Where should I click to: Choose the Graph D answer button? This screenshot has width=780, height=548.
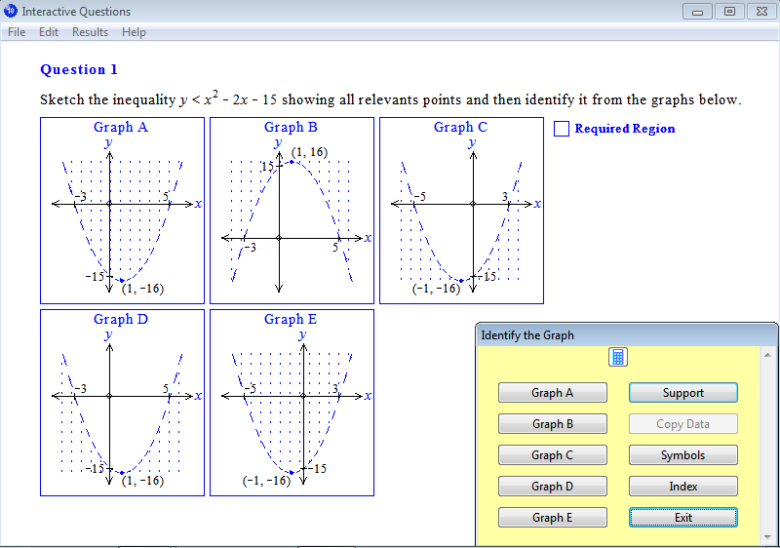click(552, 487)
